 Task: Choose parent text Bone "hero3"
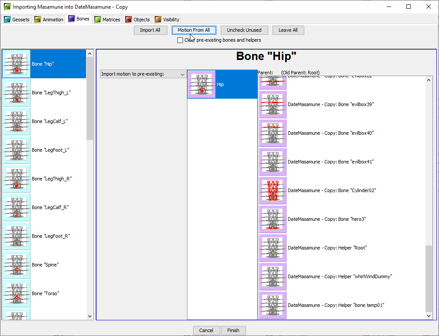[x=327, y=219]
